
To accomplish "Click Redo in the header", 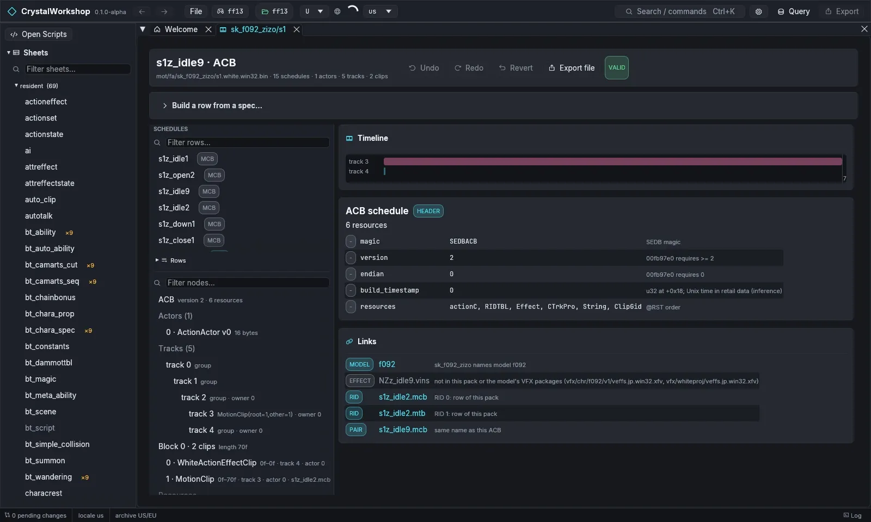I will click(x=469, y=68).
